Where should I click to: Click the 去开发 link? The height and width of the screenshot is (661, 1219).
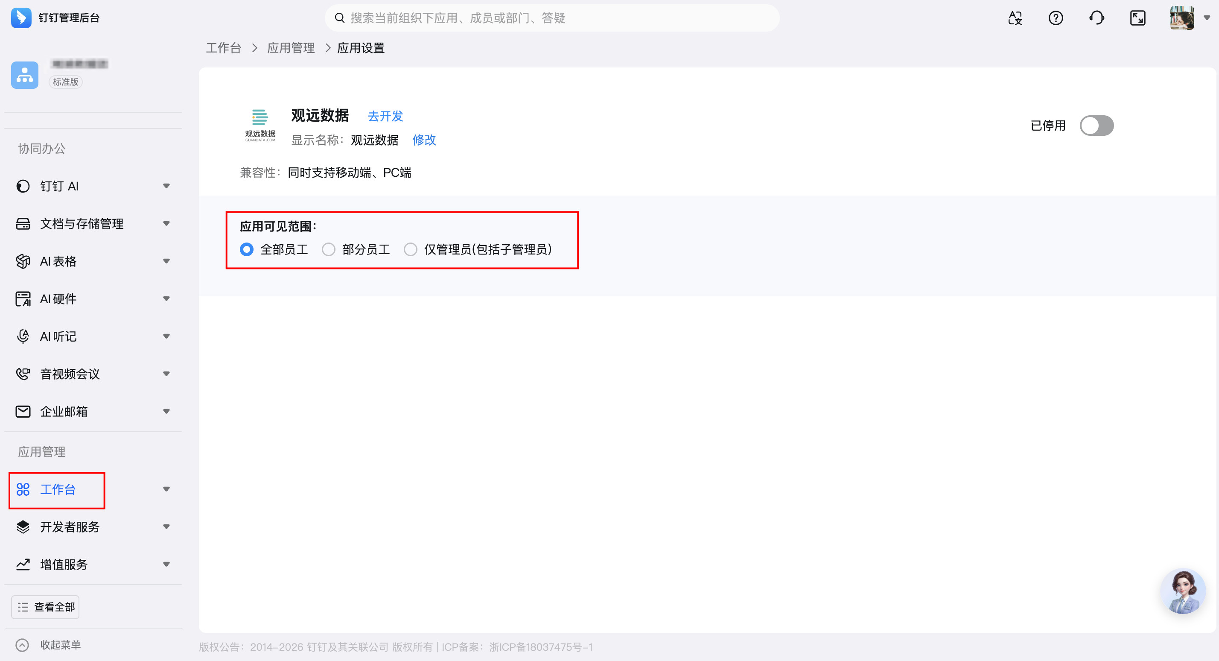(x=385, y=116)
